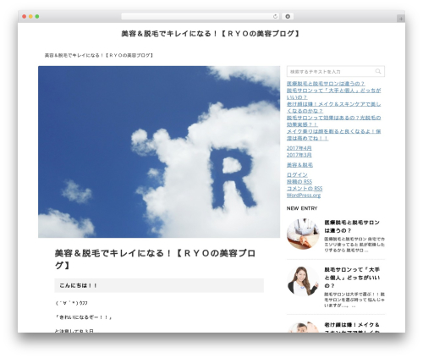The height and width of the screenshot is (358, 423).
Task: Open link 脱毛サロンって「大手と個人」どっちがいいの？ in sidebar list
Action: 333,94
